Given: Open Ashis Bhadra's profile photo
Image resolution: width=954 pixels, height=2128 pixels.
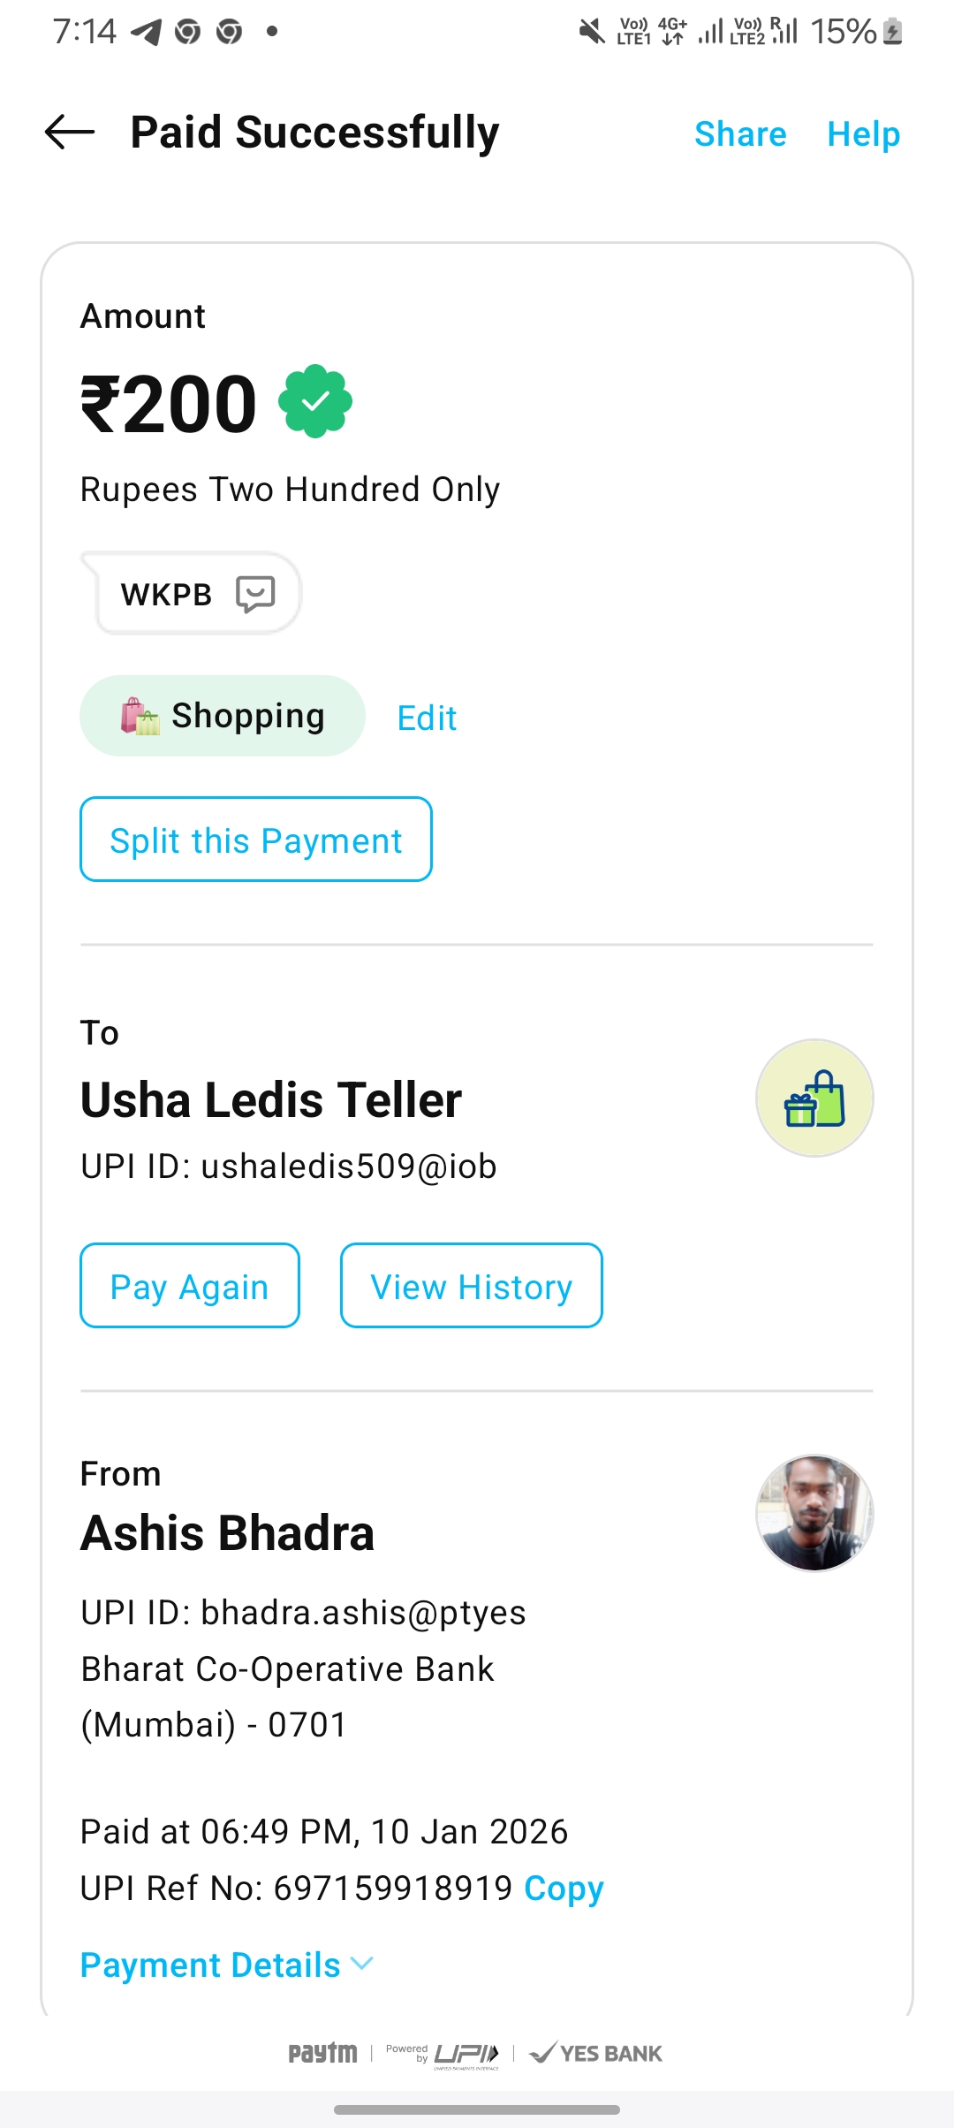Looking at the screenshot, I should (814, 1513).
